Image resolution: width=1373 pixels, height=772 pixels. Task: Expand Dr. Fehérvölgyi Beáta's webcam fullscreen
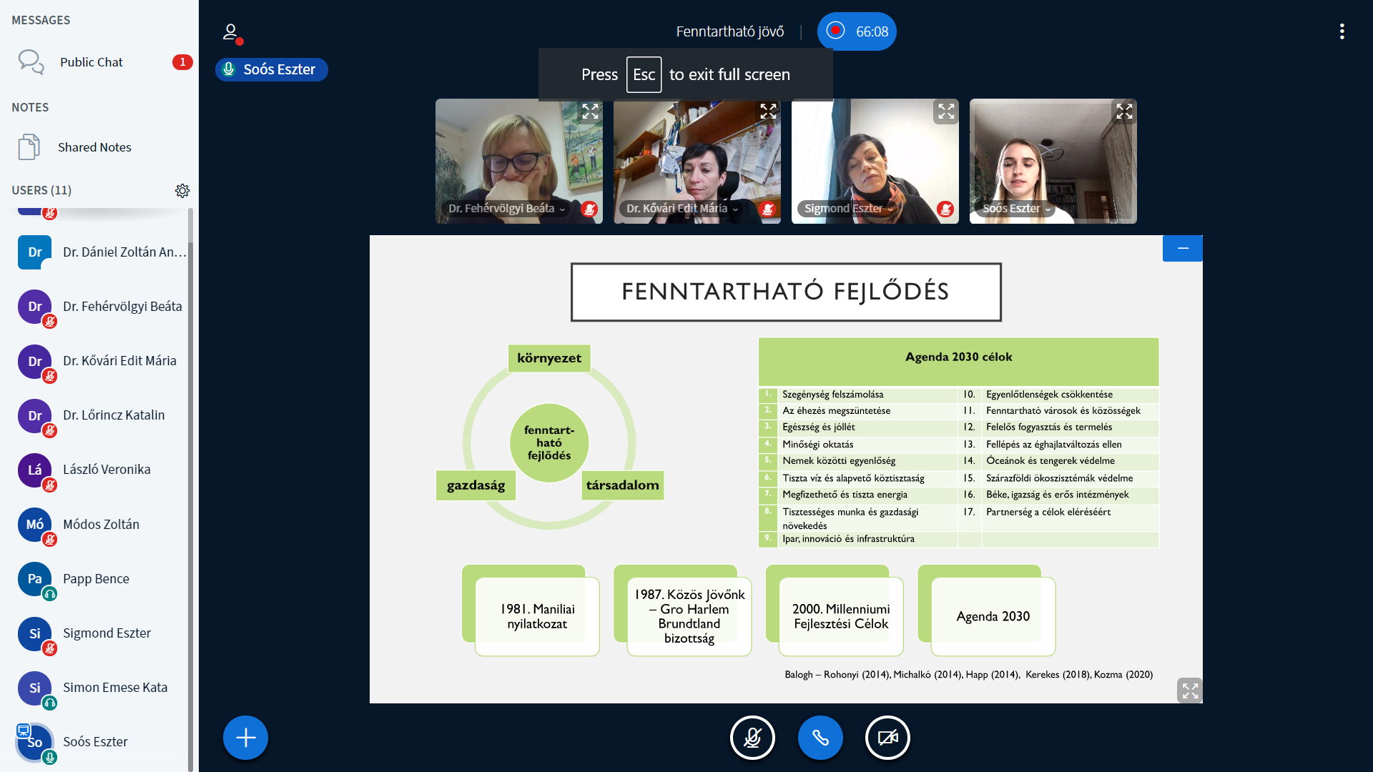point(590,112)
